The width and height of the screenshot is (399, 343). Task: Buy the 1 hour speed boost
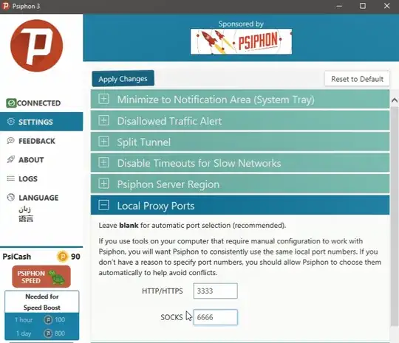pyautogui.click(x=41, y=319)
